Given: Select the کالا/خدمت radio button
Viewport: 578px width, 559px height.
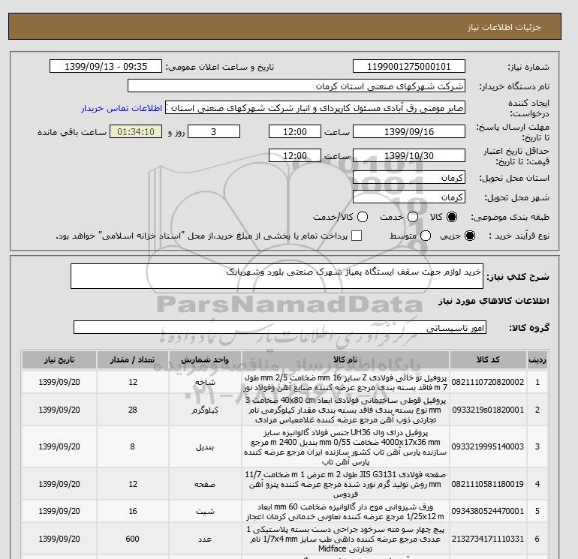Looking at the screenshot, I should [363, 217].
